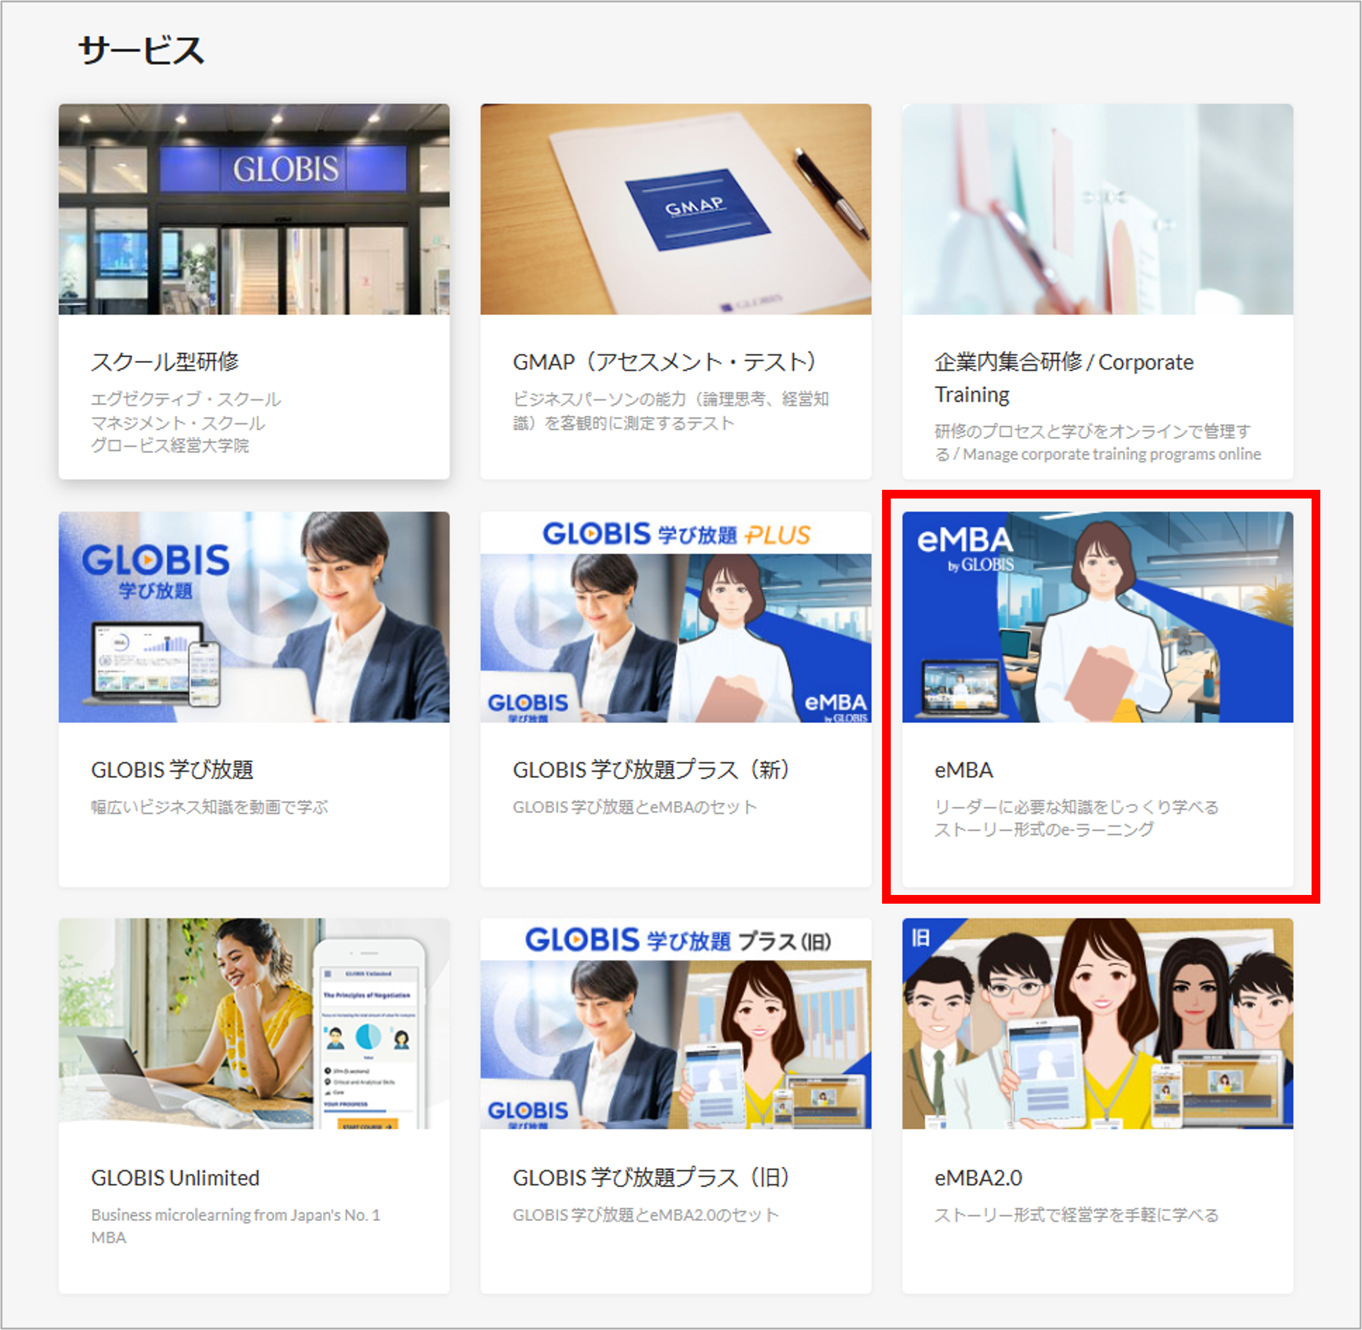Viewport: 1362px width, 1330px height.
Task: Click the eMBA card title
Action: point(963,769)
